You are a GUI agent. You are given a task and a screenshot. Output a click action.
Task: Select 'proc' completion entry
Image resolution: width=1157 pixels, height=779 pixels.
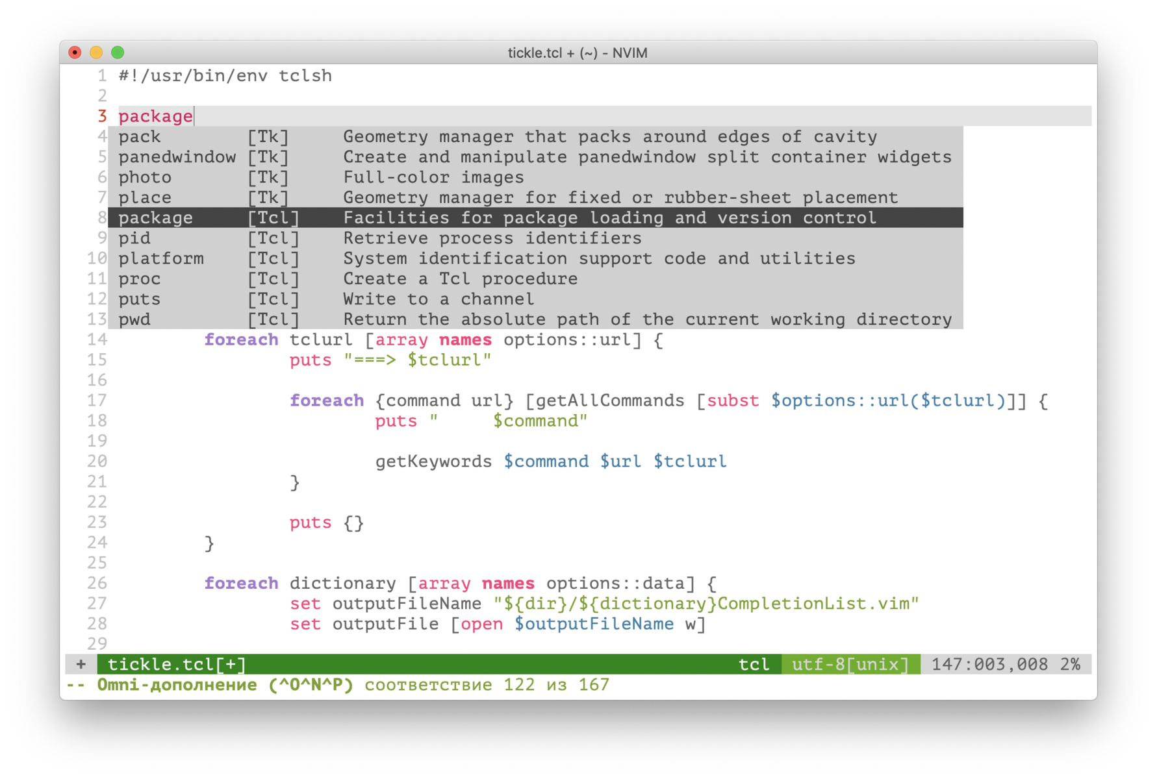coord(535,278)
